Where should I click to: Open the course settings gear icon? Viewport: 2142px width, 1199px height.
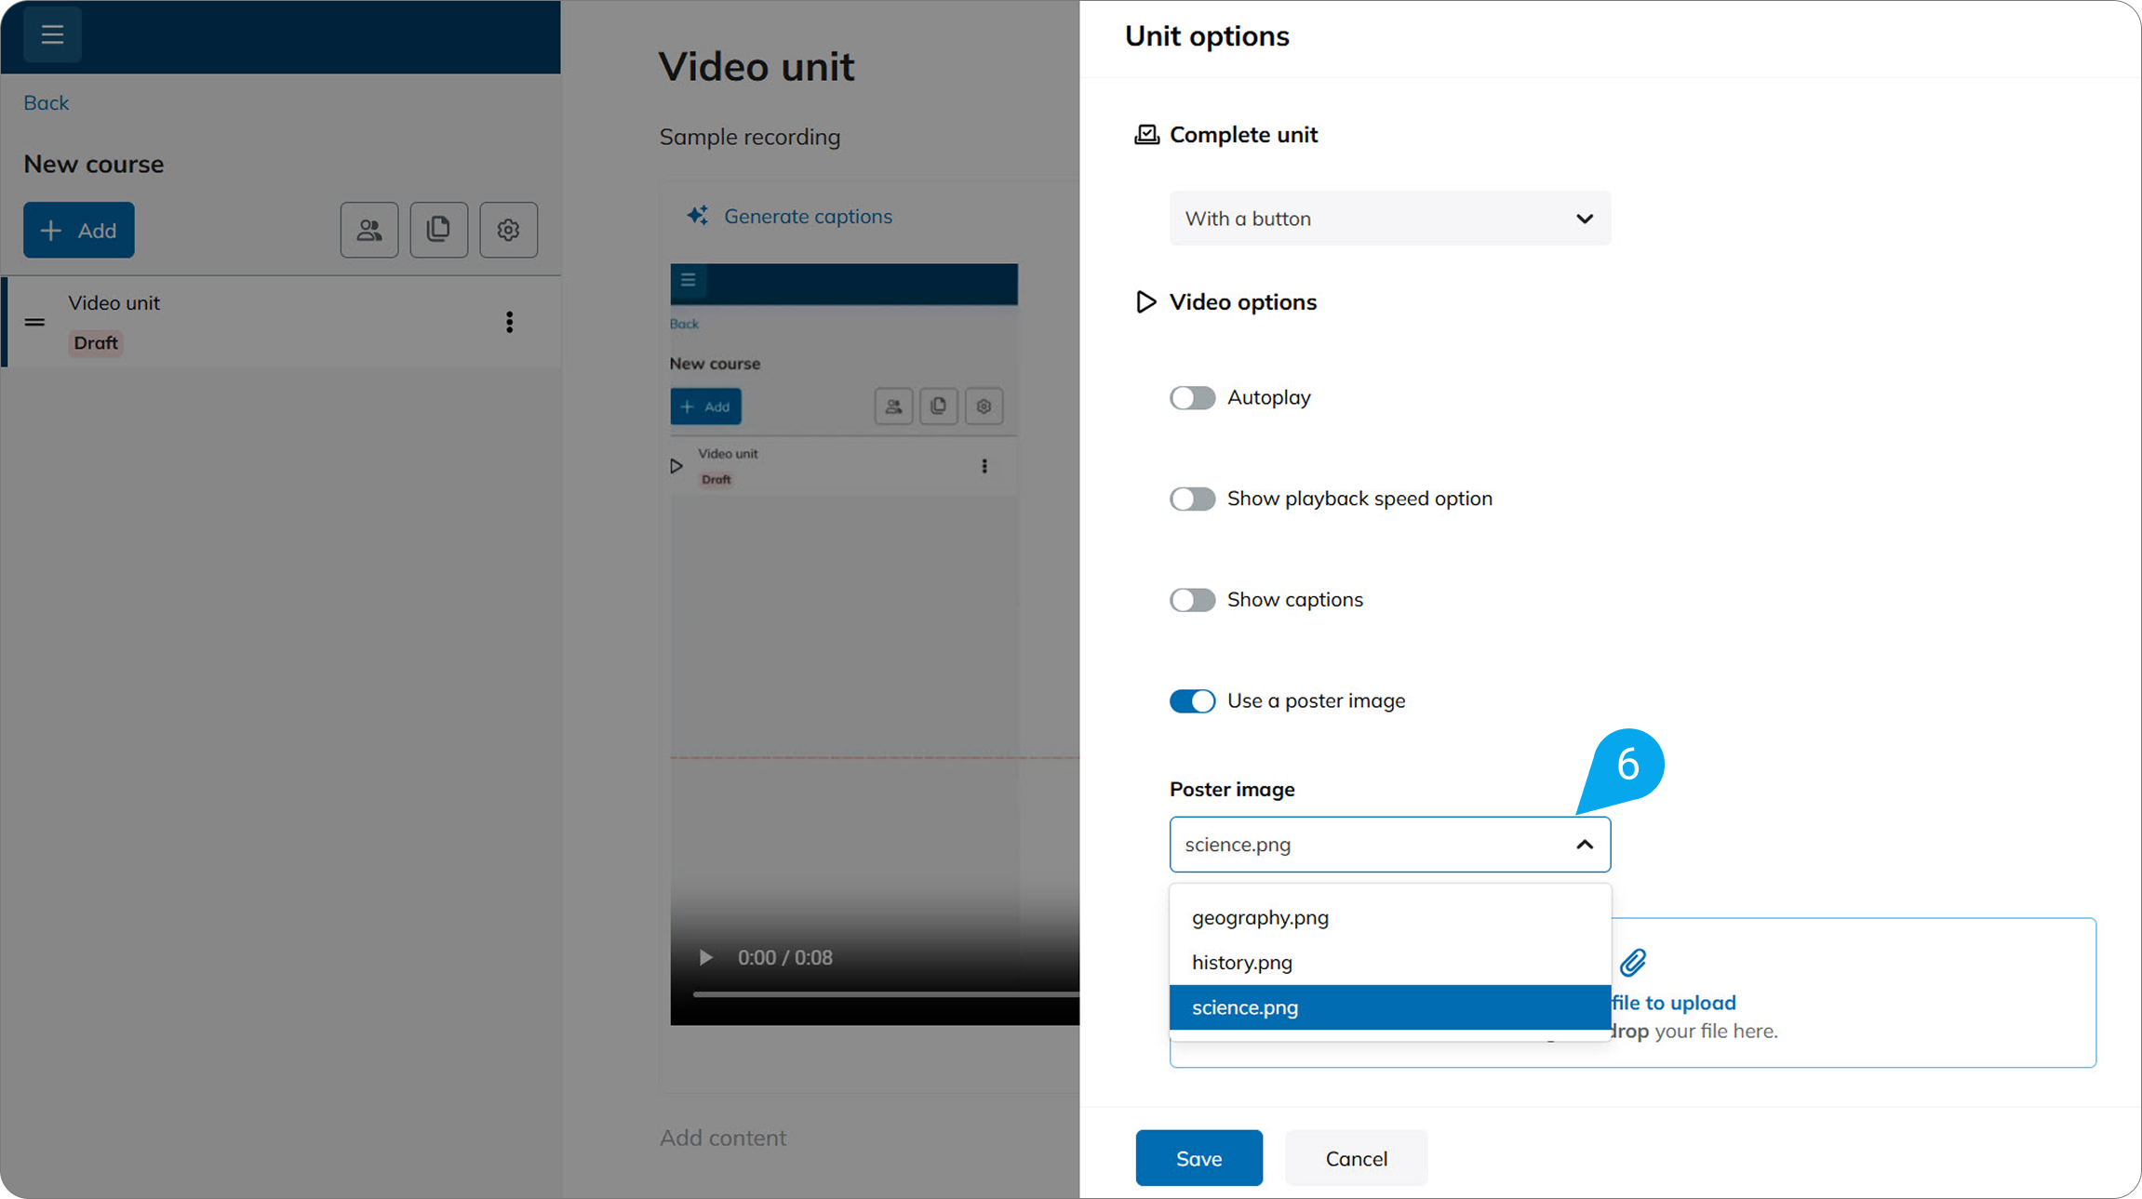pos(508,230)
